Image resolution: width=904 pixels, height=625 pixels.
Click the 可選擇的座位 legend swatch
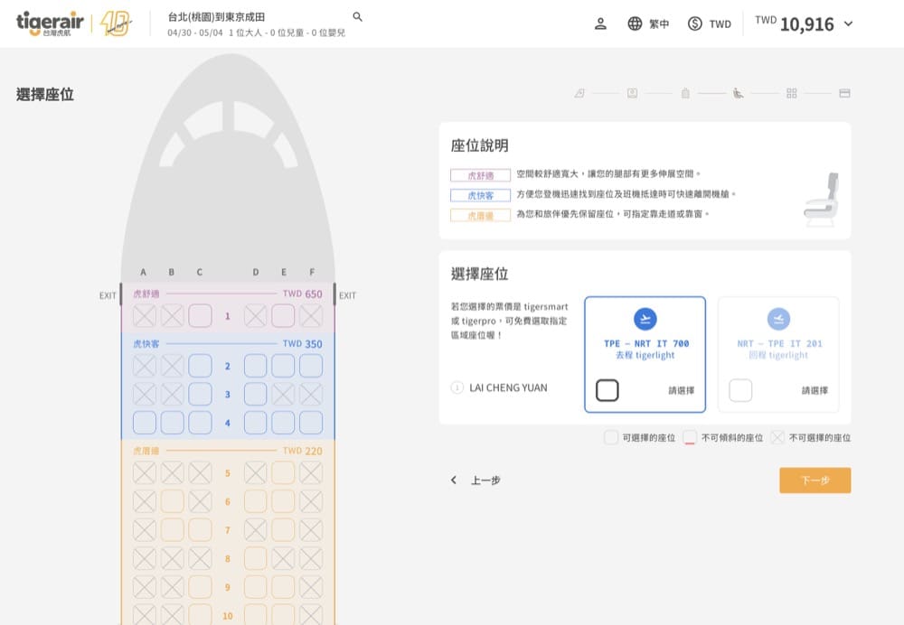(611, 437)
